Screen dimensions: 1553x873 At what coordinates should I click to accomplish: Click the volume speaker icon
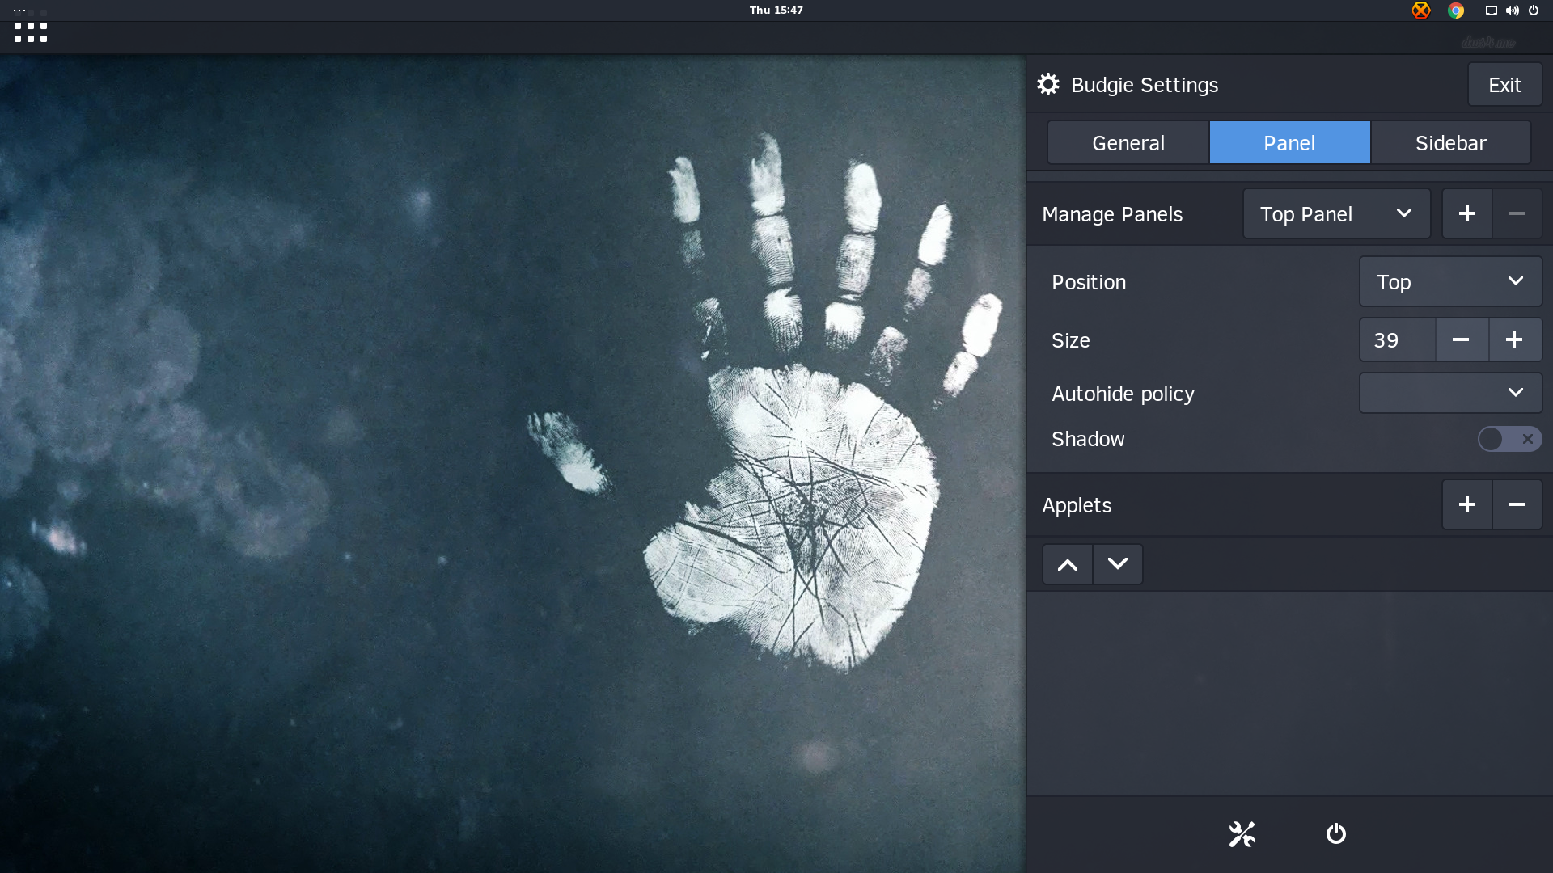[1512, 11]
